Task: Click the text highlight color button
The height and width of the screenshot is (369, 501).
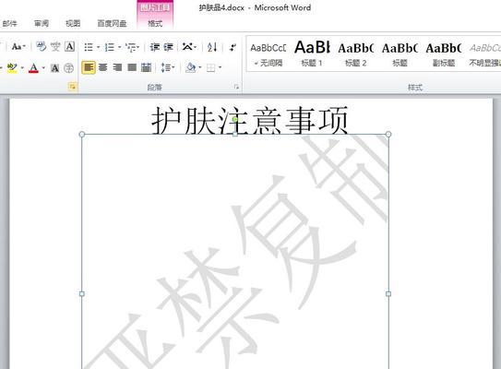Action: pos(12,67)
